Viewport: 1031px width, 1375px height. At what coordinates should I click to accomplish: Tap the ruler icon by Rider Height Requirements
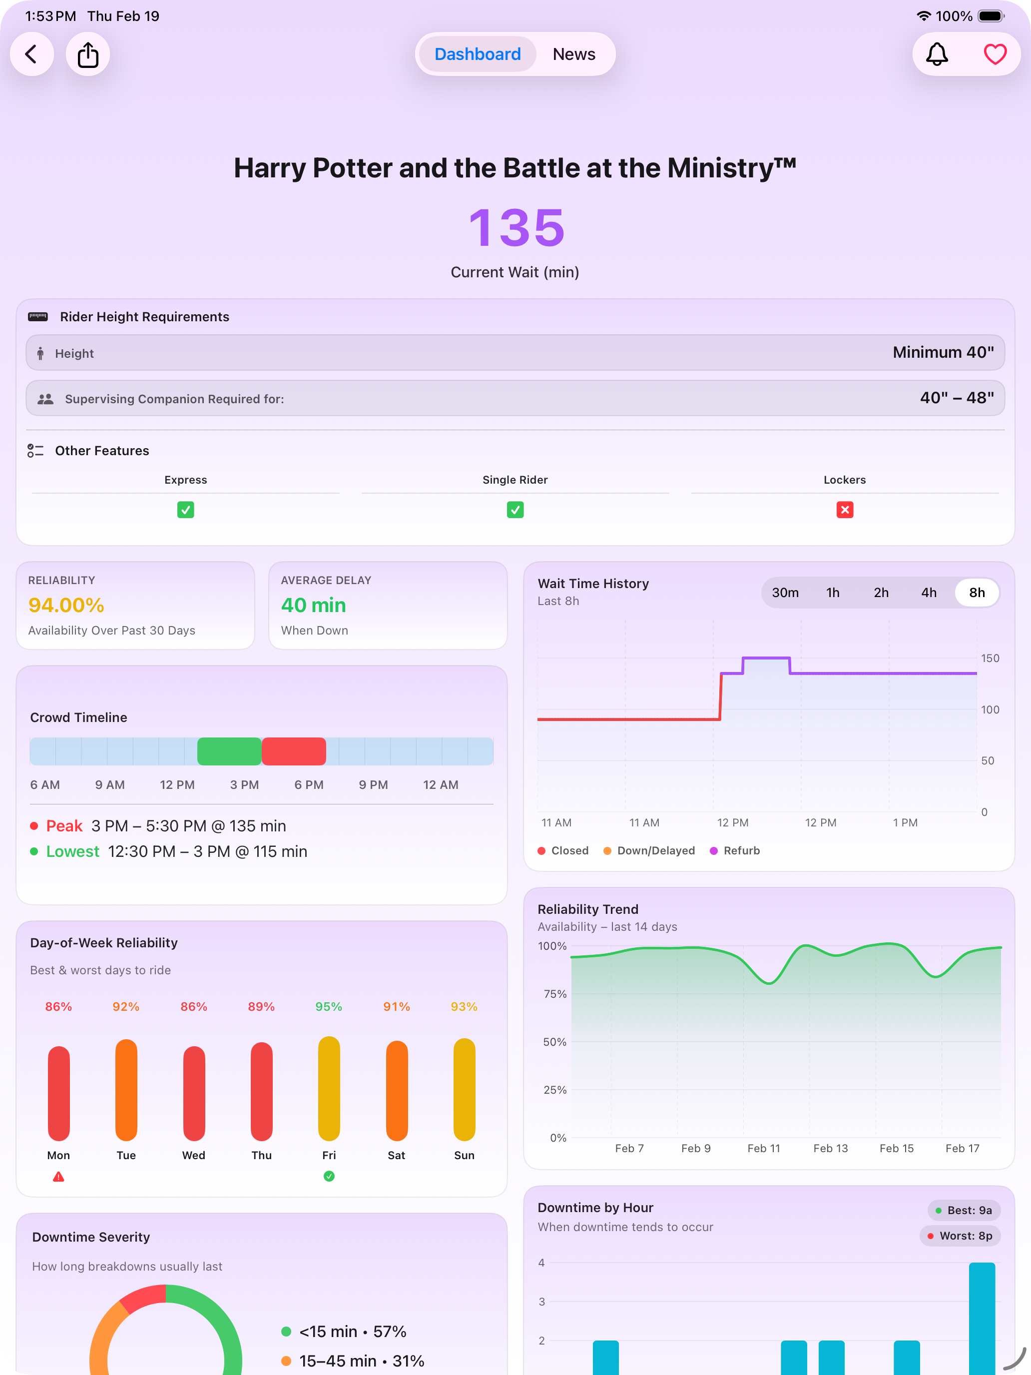click(x=38, y=316)
